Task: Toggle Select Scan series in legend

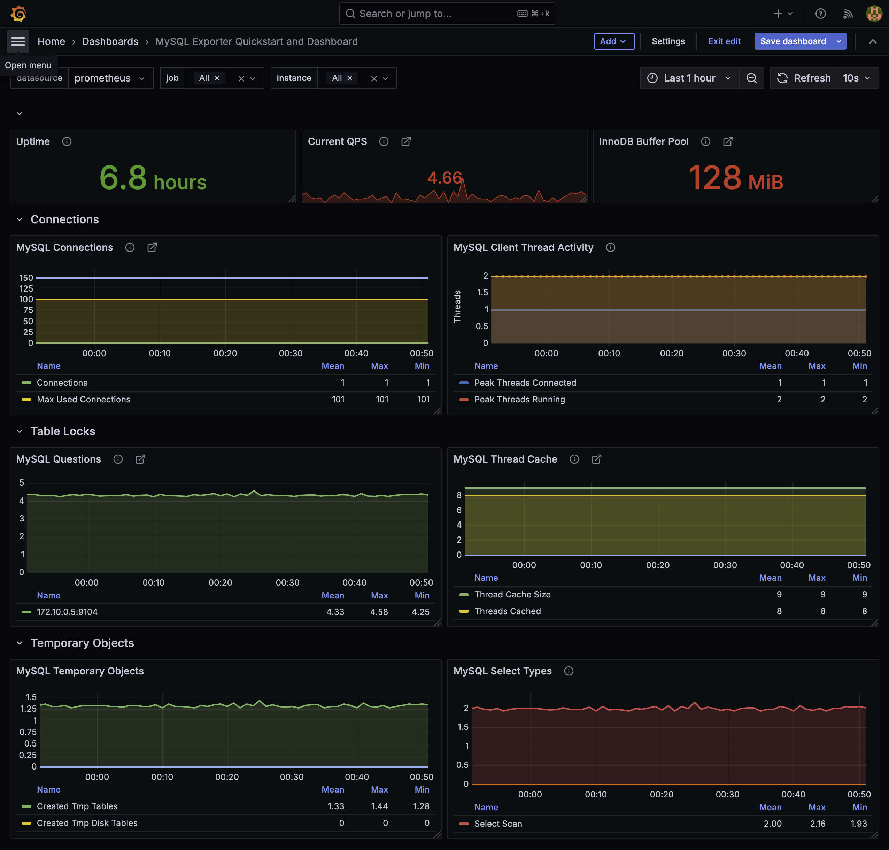Action: click(x=498, y=824)
